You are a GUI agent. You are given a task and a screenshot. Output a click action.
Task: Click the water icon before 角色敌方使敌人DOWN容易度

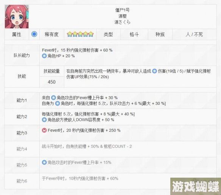coord(44,120)
